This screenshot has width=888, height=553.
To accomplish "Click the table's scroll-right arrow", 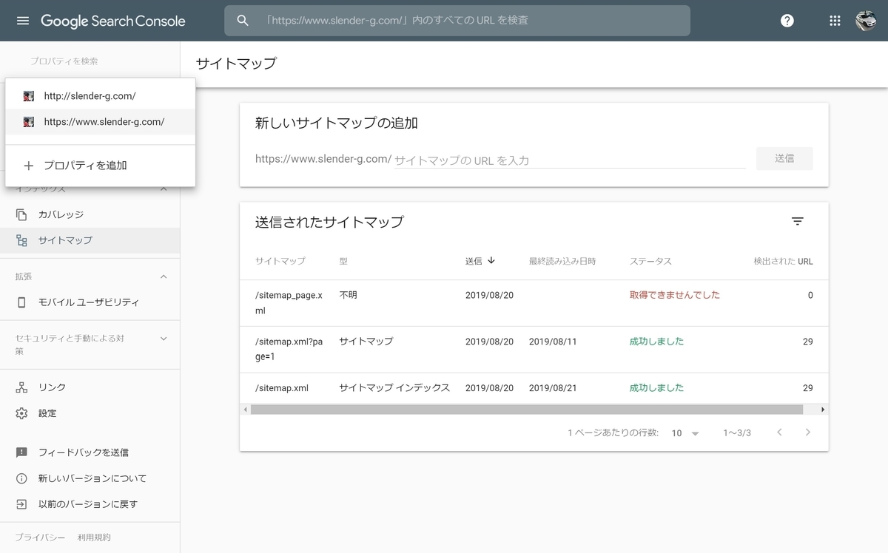I will point(823,410).
